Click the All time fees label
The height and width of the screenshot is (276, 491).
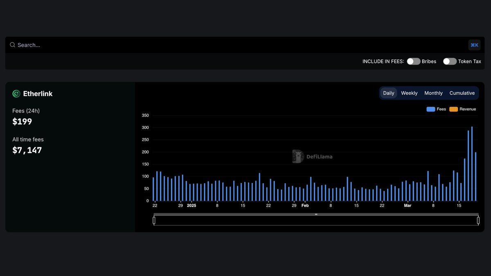point(28,139)
